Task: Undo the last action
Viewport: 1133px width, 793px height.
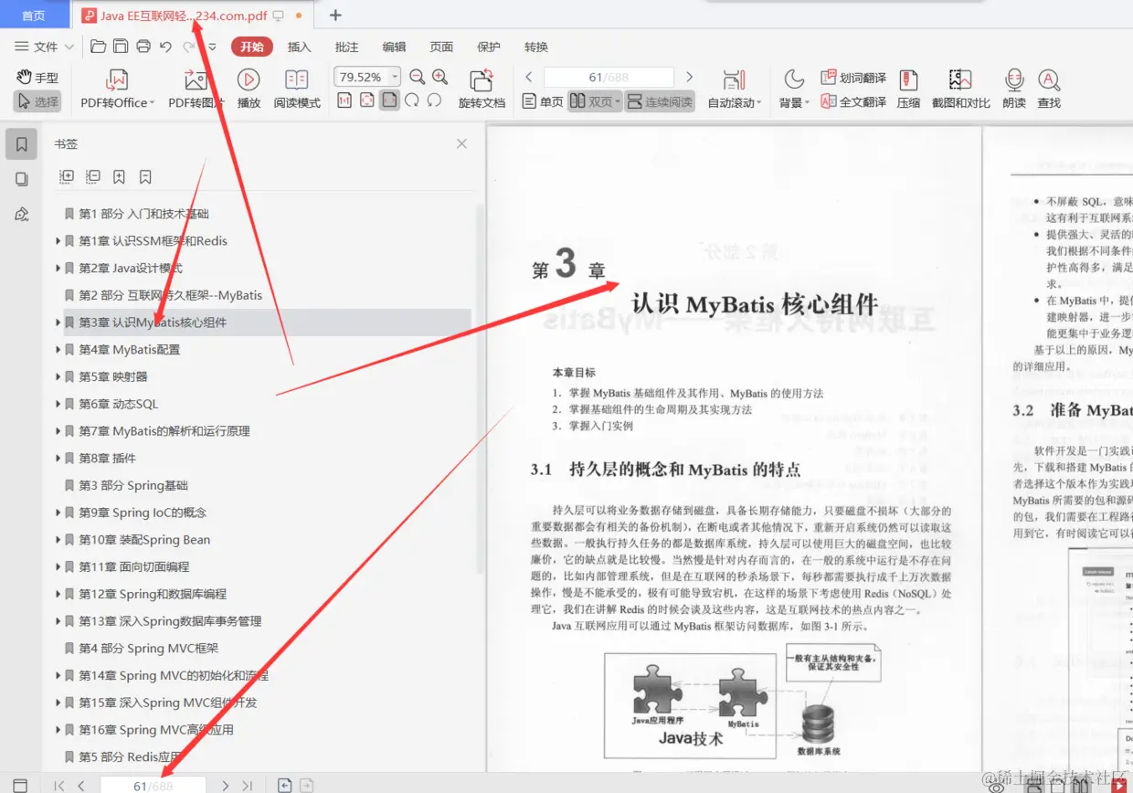Action: click(x=165, y=47)
